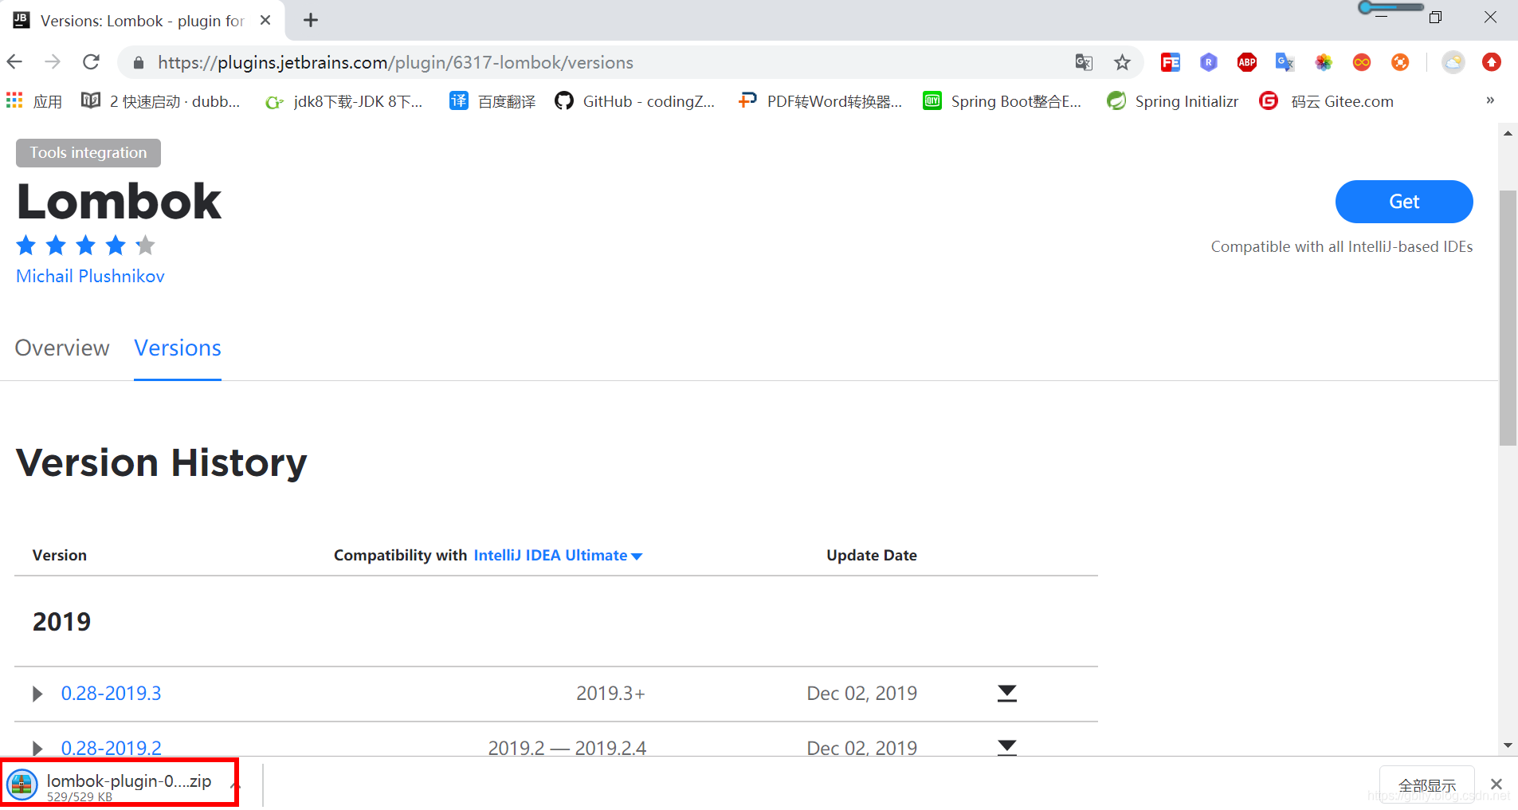Open the AdBlock Plus ABP extension
The image size is (1518, 810).
pyautogui.click(x=1247, y=62)
